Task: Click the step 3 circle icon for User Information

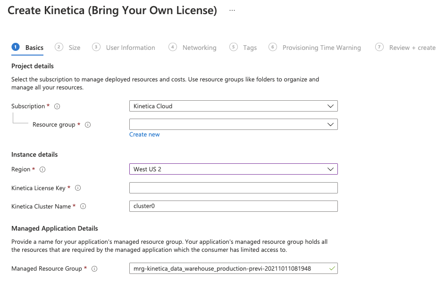Action: [96, 47]
